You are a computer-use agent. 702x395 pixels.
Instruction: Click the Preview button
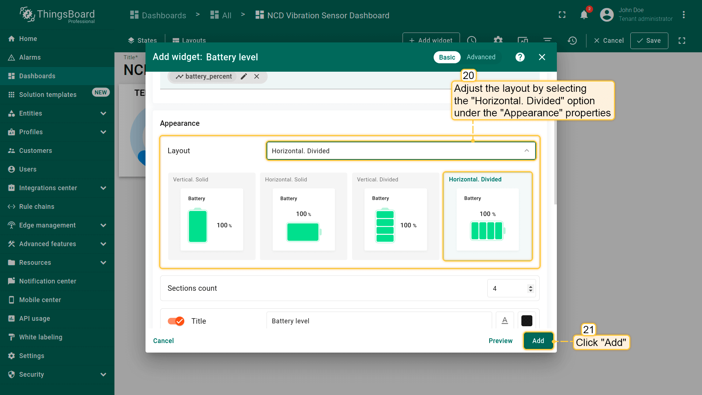pos(500,341)
